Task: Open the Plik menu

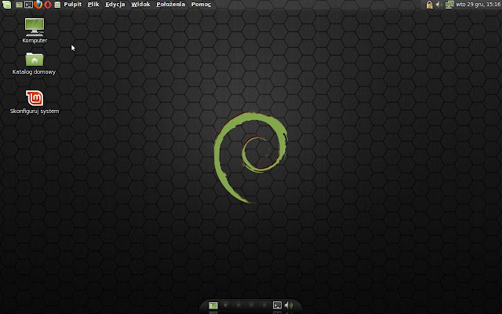Action: pos(93,5)
